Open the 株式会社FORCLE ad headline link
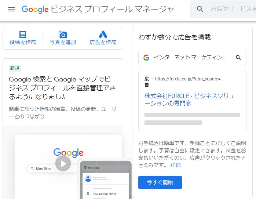Screen dimensions: 256x199 (x=189, y=99)
